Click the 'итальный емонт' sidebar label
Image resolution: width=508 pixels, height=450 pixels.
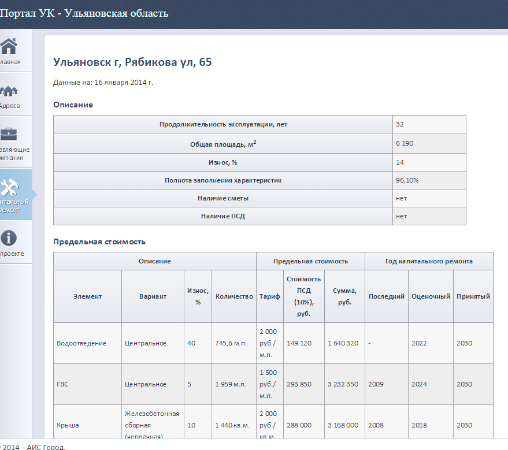coord(14,206)
